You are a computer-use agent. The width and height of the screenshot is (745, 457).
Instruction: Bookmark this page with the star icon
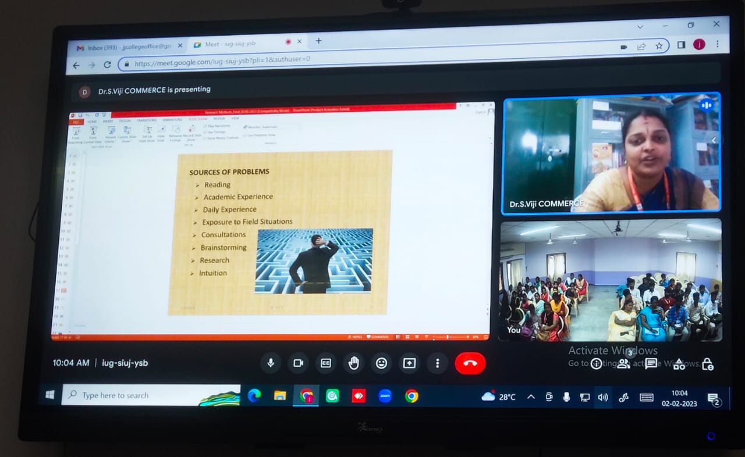[x=659, y=46]
